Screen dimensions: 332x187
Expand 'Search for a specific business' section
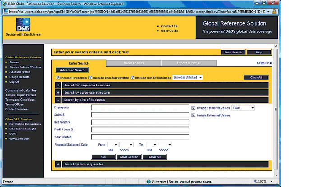coord(58,85)
